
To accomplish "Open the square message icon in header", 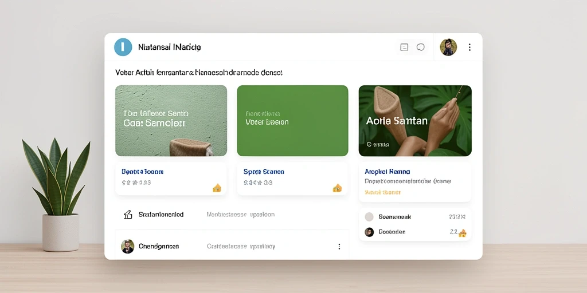I will point(404,47).
